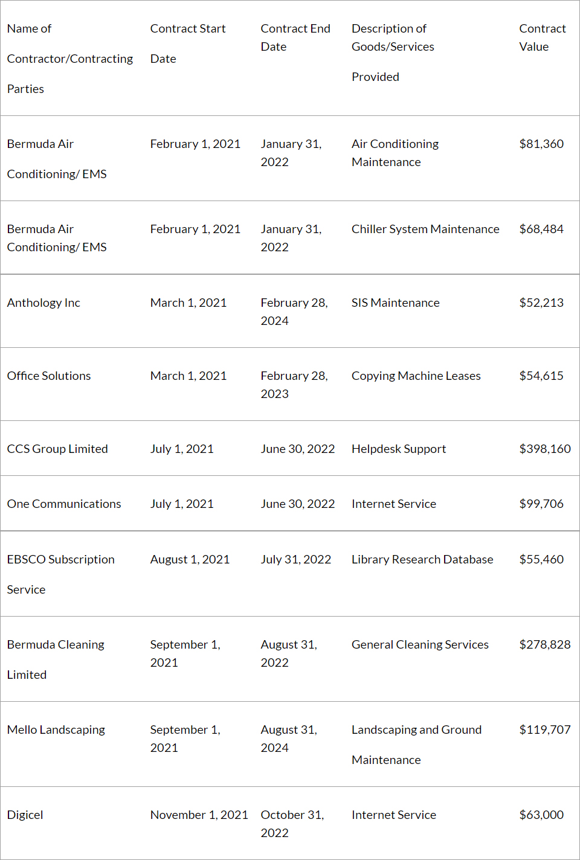Viewport: 580px width, 860px height.
Task: Click the Copying Machine Leases description
Action: point(416,376)
